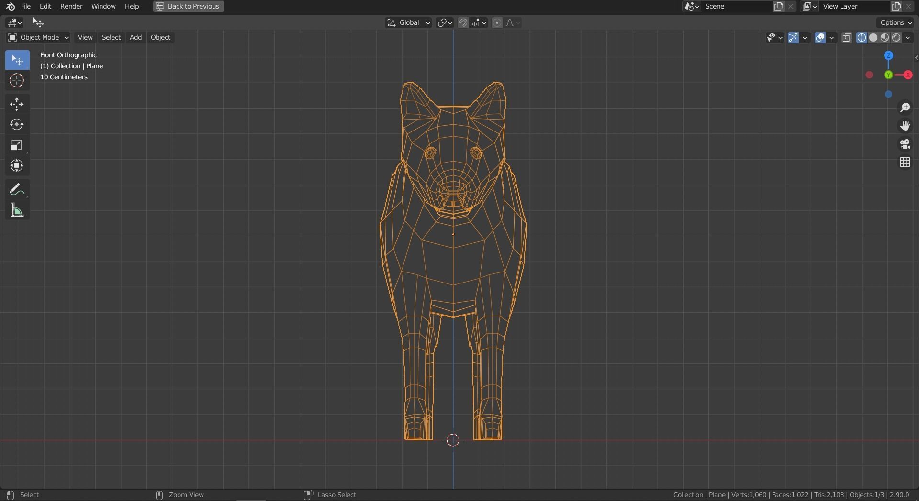Viewport: 919px width, 501px height.
Task: Click the new scene icon
Action: [x=779, y=6]
